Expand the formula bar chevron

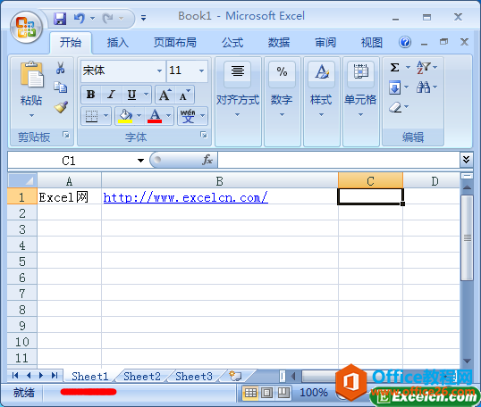point(467,160)
